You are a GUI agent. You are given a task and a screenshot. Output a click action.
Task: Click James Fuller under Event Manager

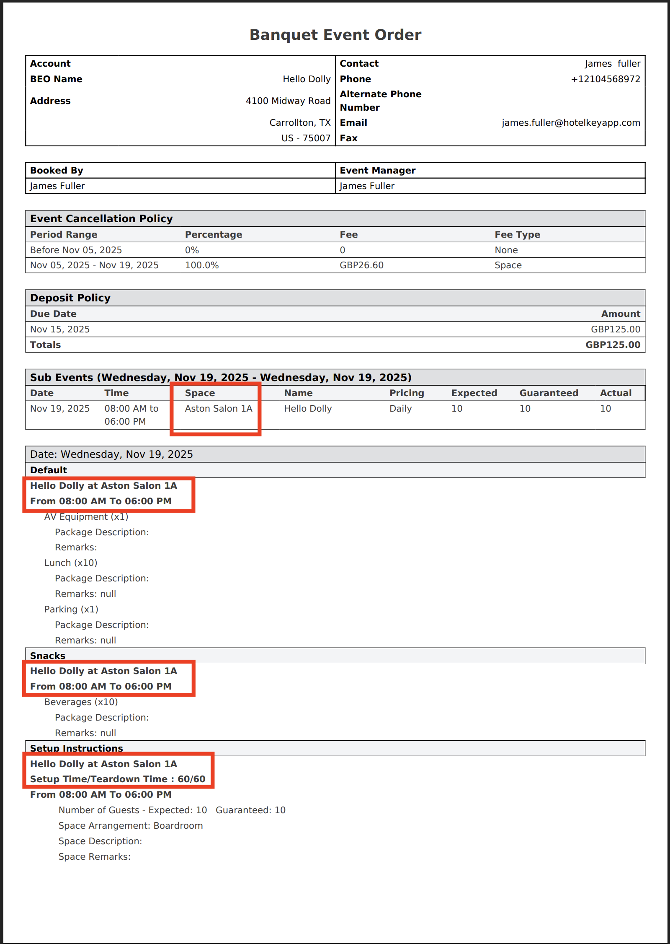367,186
